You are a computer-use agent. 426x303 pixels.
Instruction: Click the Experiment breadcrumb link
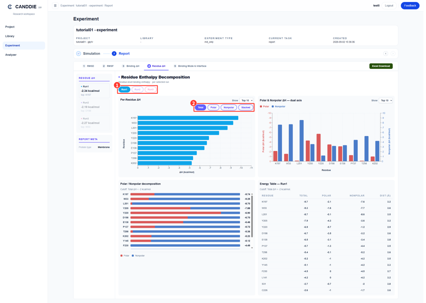tap(67, 5)
